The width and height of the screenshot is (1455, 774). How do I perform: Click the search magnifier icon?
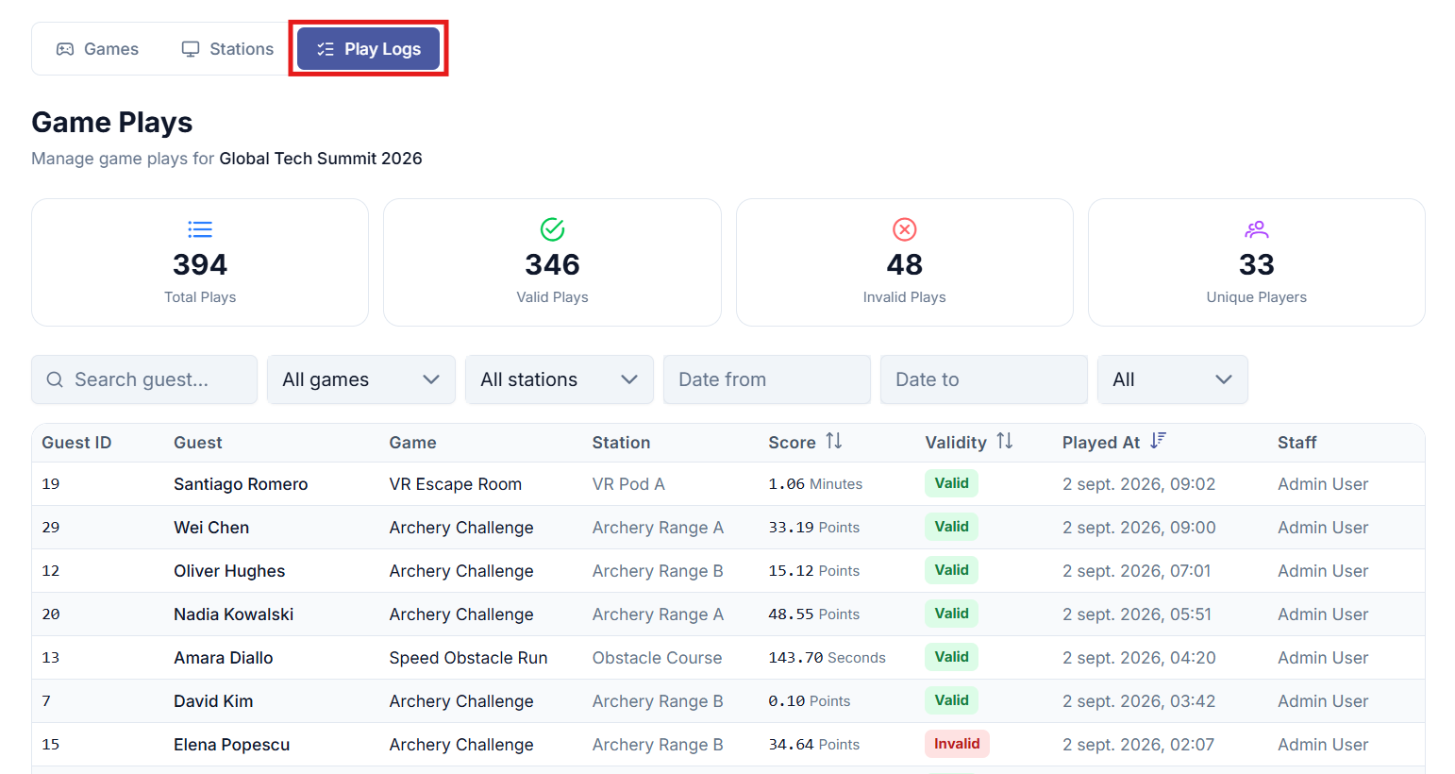[x=55, y=379]
